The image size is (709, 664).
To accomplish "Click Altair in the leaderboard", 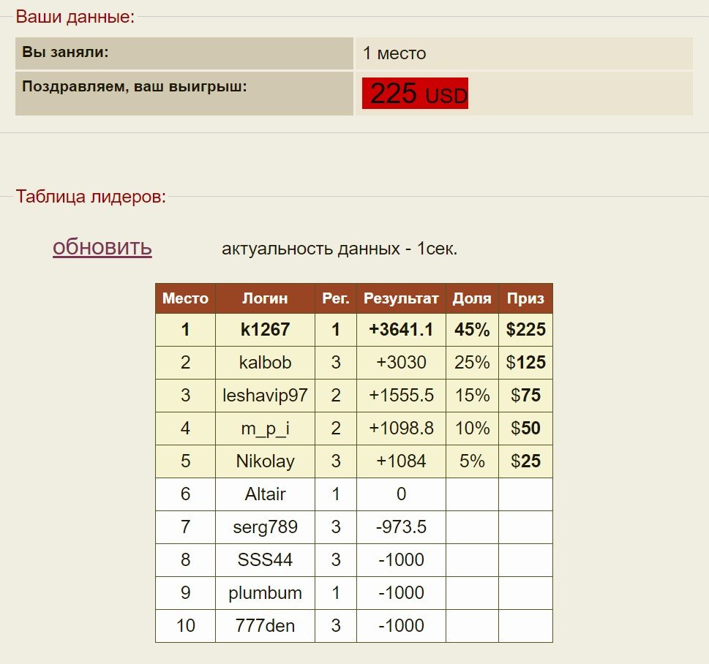I will [x=265, y=494].
